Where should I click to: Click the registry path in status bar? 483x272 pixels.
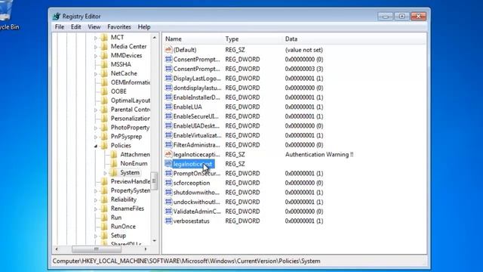pyautogui.click(x=186, y=261)
